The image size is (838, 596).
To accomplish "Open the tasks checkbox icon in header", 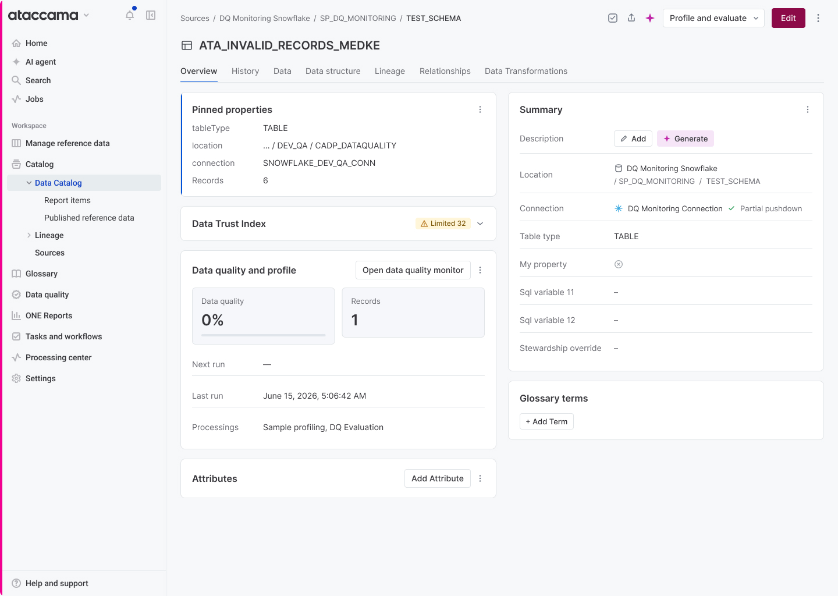I will 613,18.
